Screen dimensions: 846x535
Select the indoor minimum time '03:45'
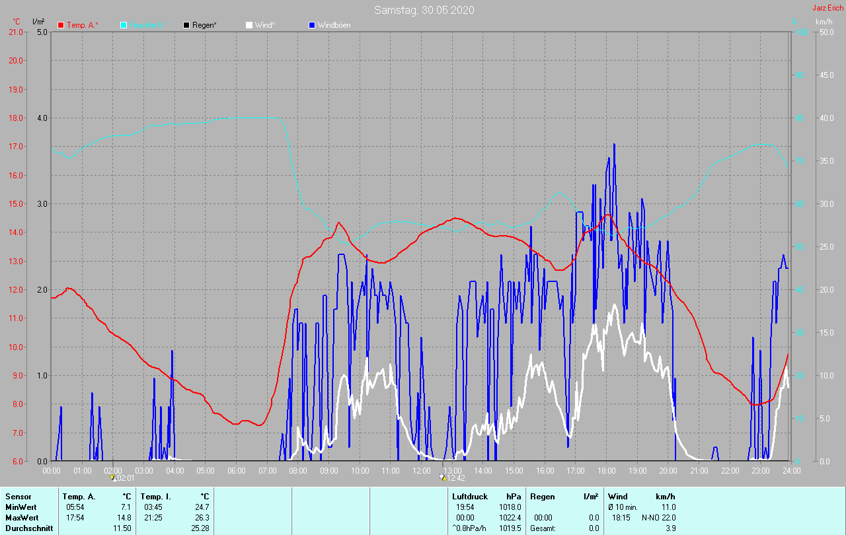coord(153,507)
